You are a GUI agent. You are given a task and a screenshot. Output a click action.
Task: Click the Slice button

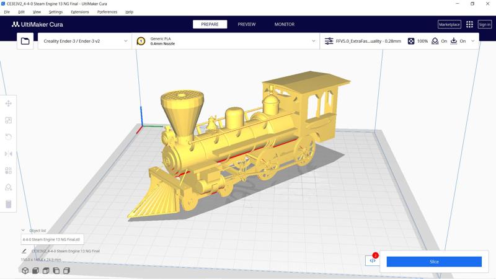coord(434,262)
